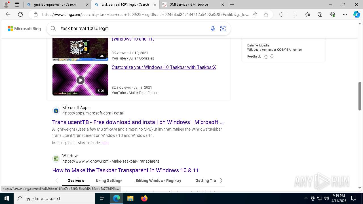Close the gmi lab equipment tab
Image resolution: width=363 pixels, height=204 pixels.
pyautogui.click(x=87, y=5)
